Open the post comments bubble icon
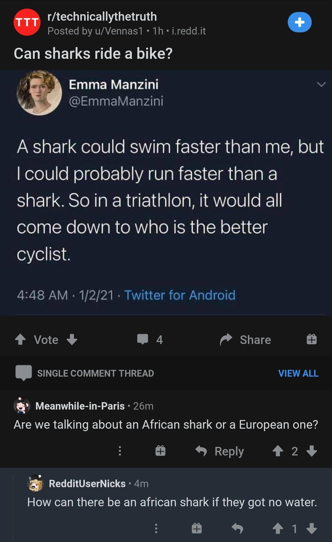Image resolution: width=332 pixels, height=542 pixels. coord(143,339)
